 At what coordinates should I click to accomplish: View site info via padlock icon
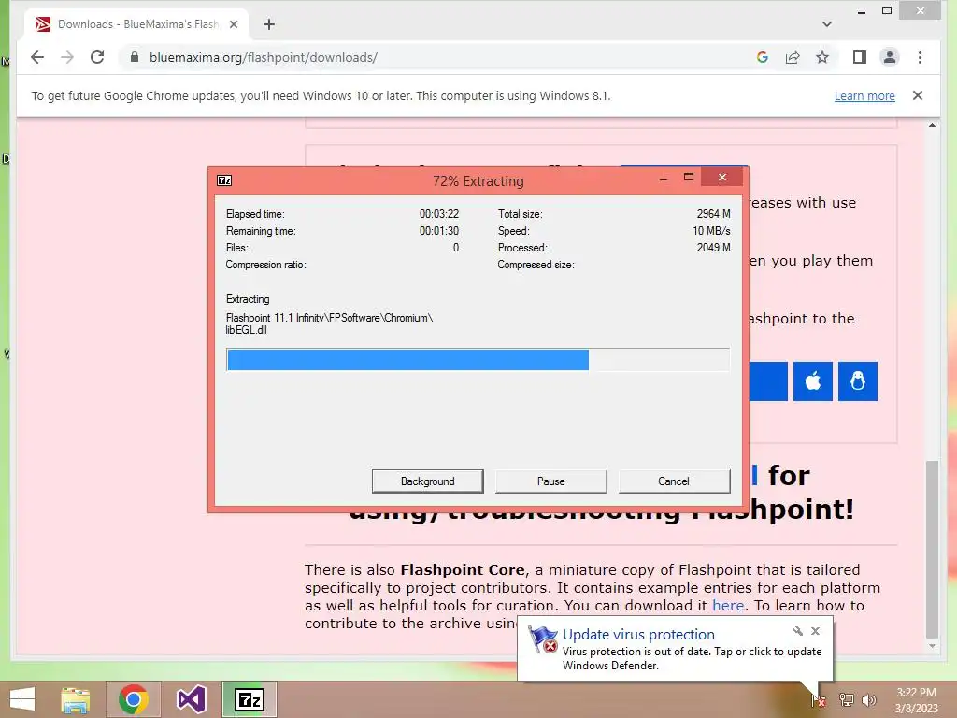point(135,57)
